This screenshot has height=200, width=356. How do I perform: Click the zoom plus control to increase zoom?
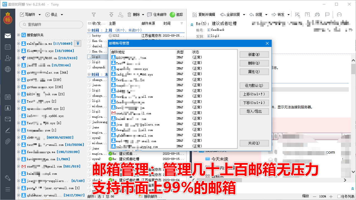331,196
